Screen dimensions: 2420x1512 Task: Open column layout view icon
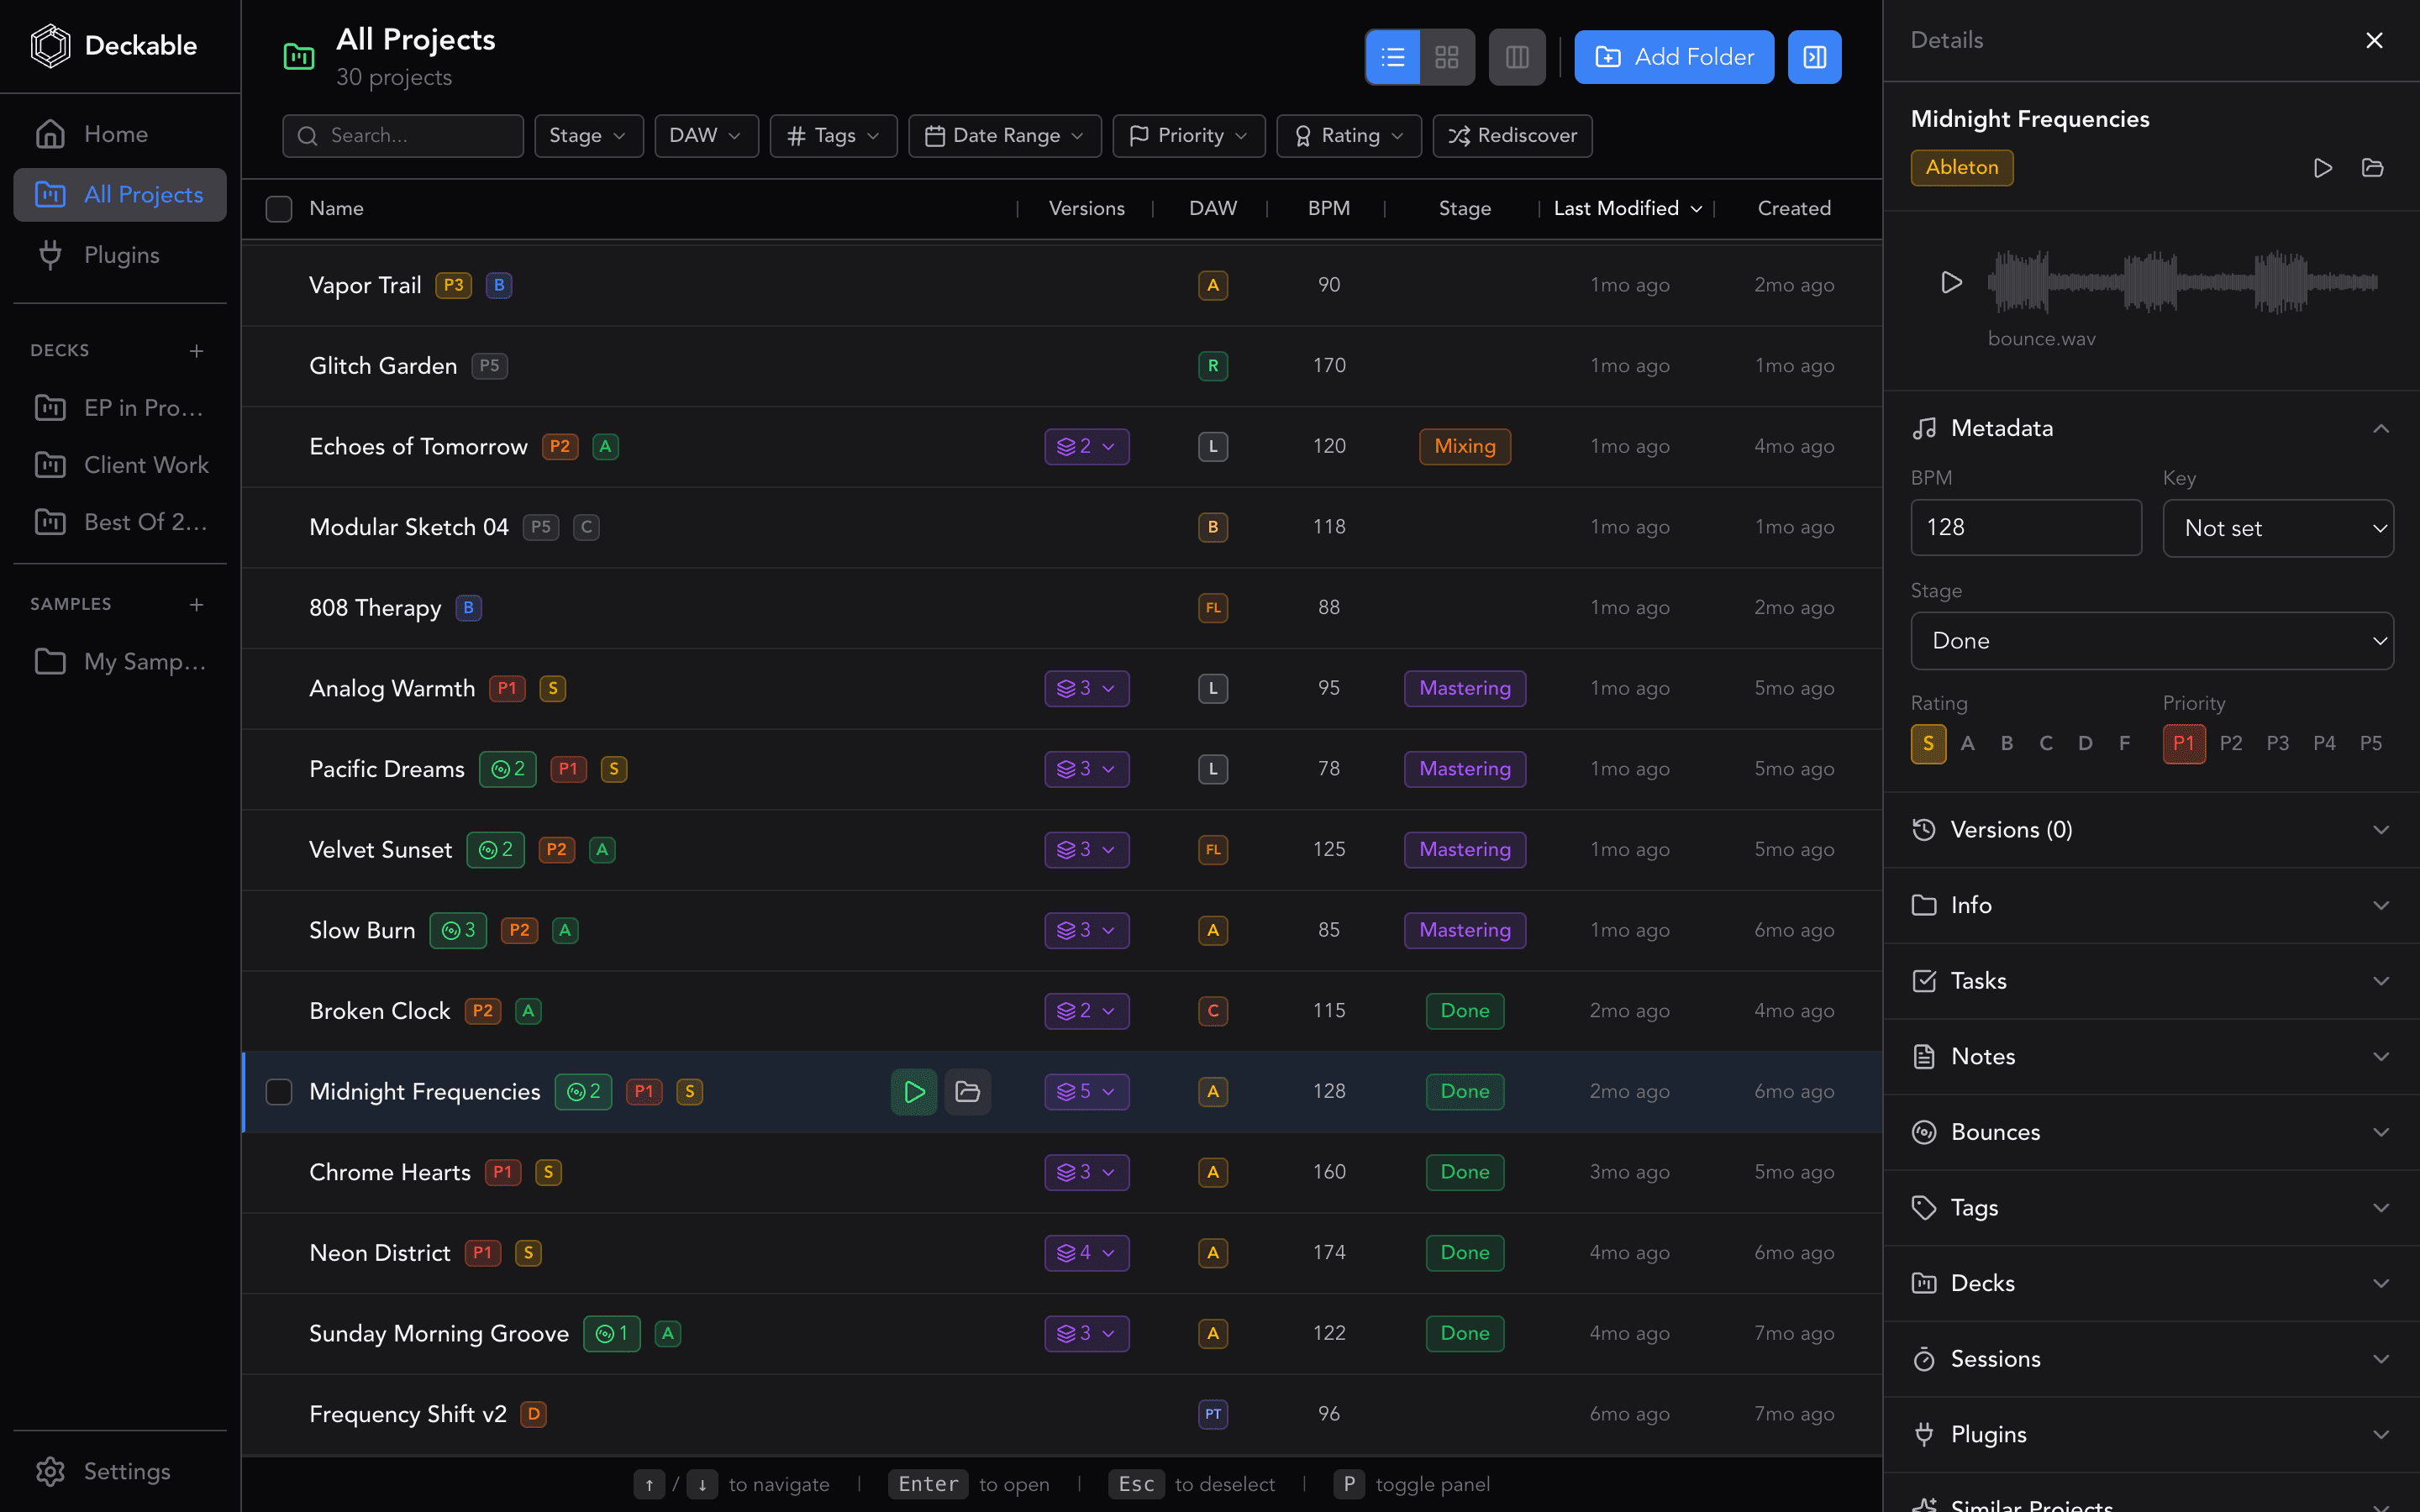coord(1517,57)
